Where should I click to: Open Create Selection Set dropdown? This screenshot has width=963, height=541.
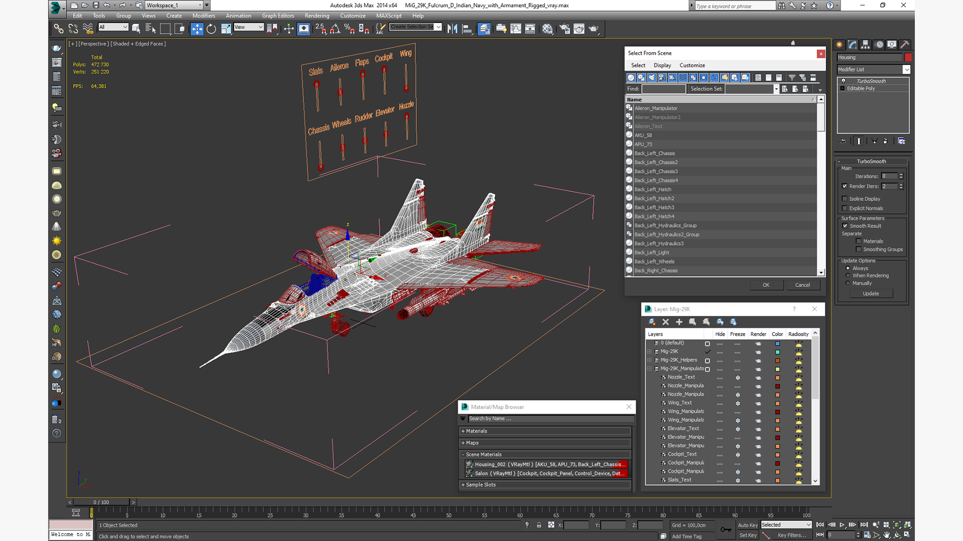(x=438, y=27)
